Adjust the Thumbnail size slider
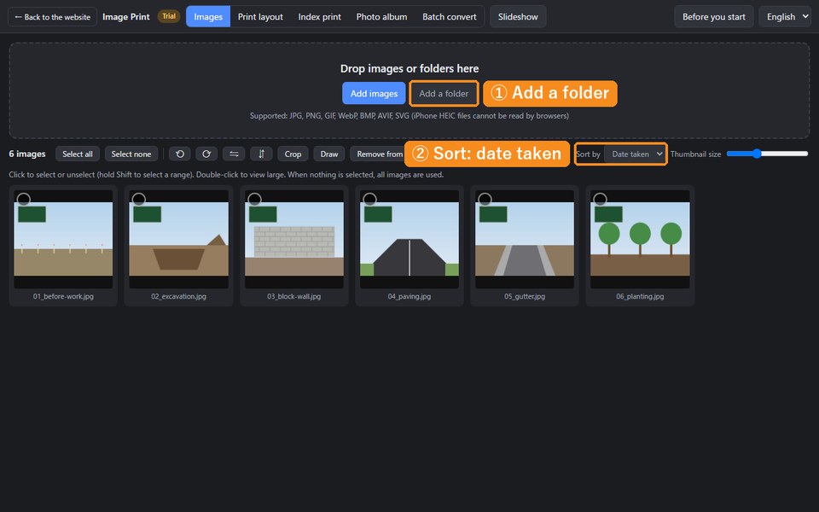This screenshot has height=512, width=819. [767, 154]
